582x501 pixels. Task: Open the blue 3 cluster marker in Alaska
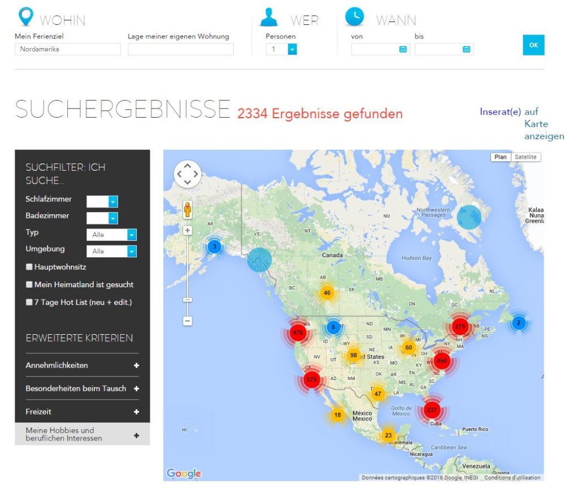214,246
